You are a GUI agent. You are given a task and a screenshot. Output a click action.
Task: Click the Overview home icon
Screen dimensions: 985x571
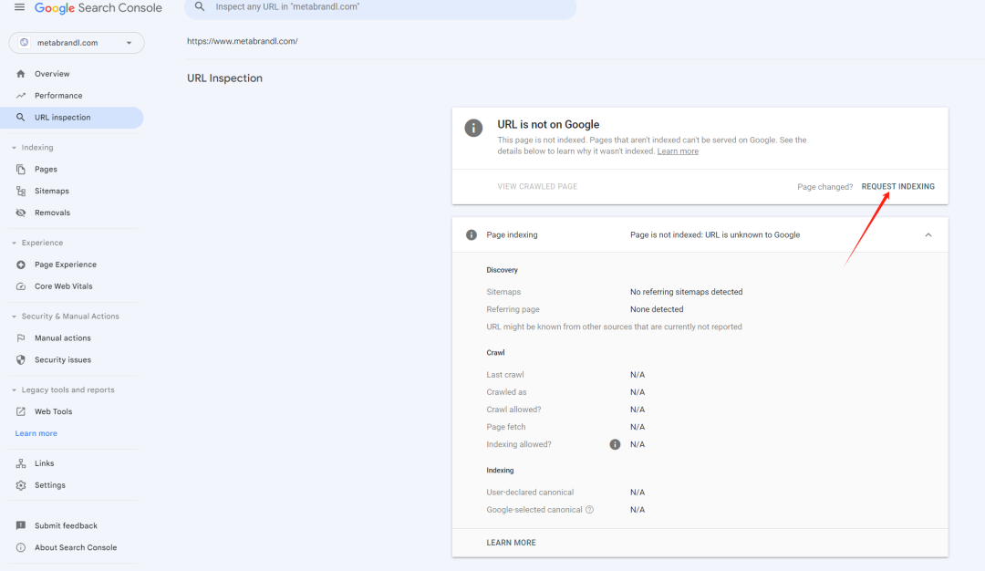click(x=21, y=74)
